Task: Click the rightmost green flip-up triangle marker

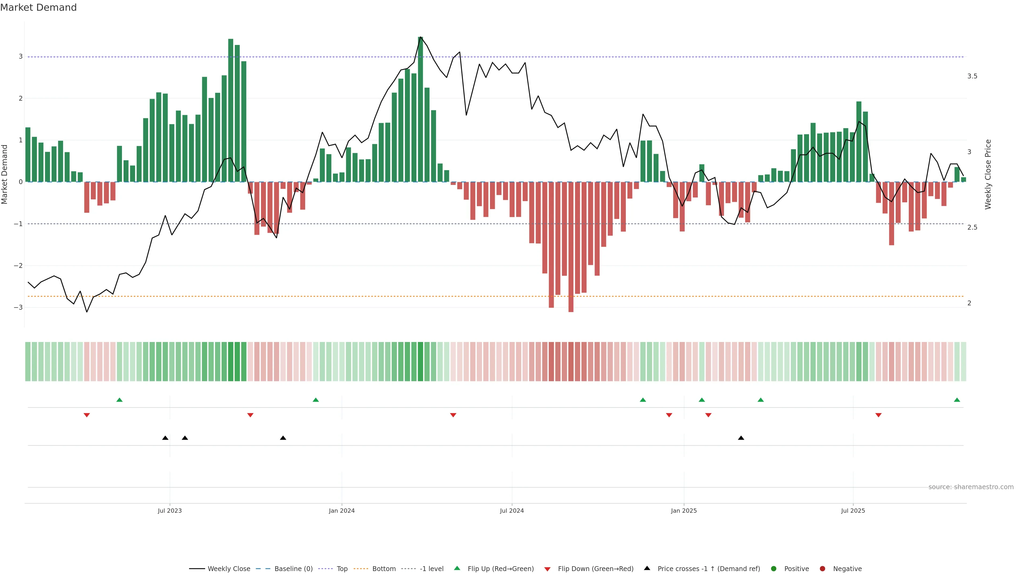Action: (957, 400)
